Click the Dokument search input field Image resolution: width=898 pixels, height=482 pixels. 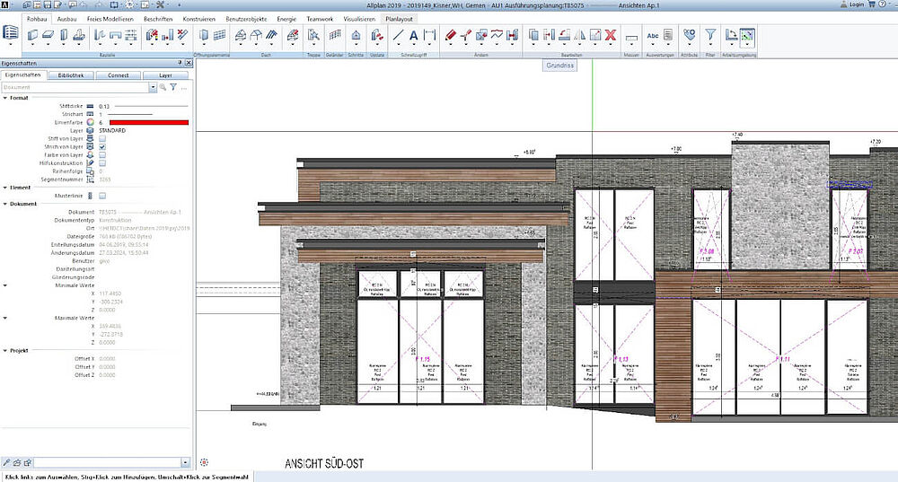(x=75, y=87)
